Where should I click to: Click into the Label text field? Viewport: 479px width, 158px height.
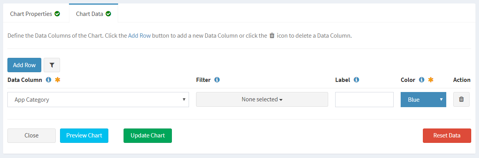click(x=364, y=99)
